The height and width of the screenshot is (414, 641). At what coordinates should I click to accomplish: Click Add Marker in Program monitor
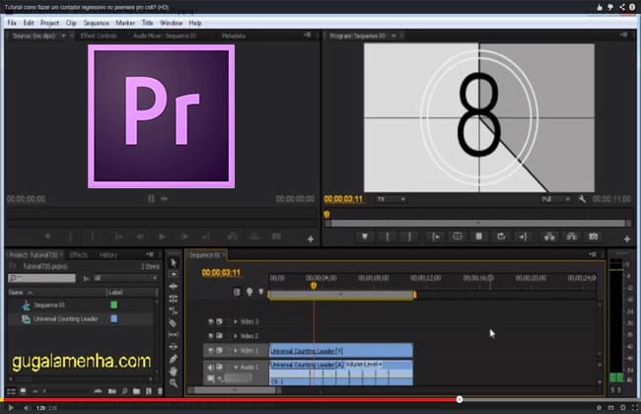click(365, 237)
